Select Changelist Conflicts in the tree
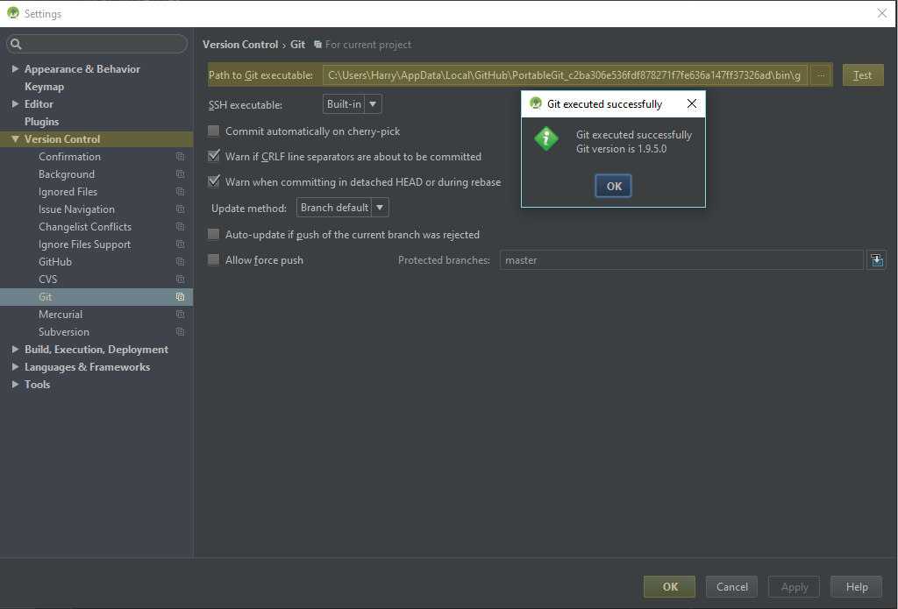The image size is (898, 609). 85,227
